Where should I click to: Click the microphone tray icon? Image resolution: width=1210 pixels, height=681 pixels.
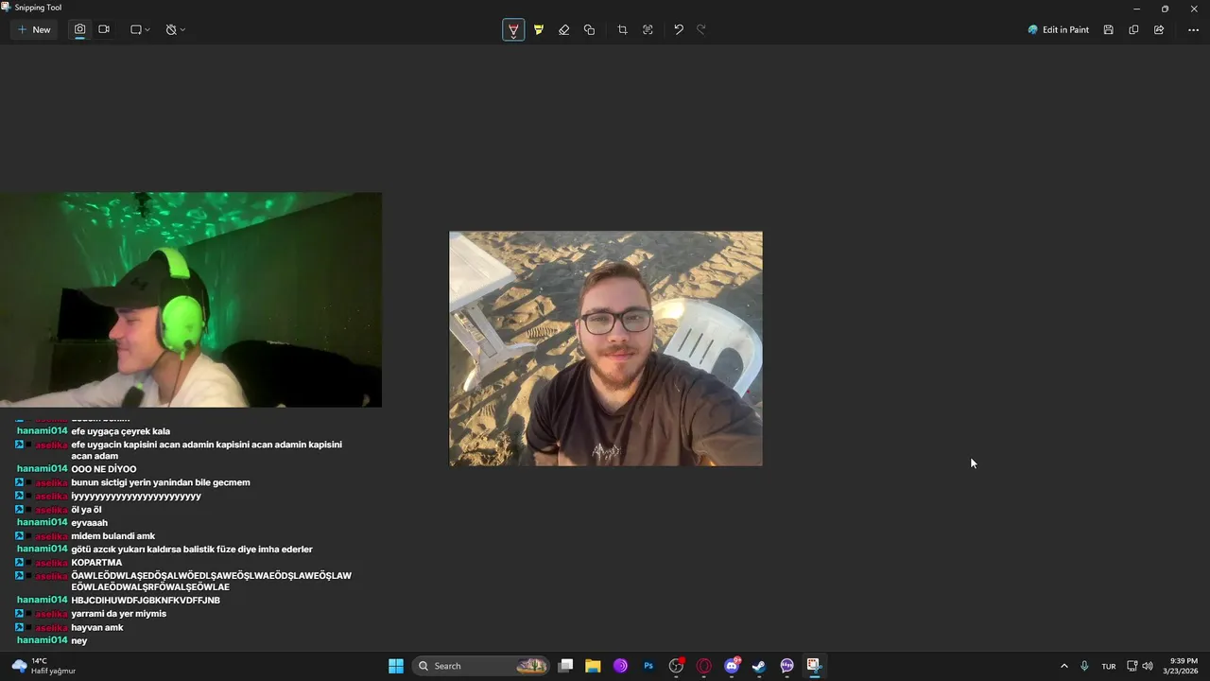pos(1084,666)
